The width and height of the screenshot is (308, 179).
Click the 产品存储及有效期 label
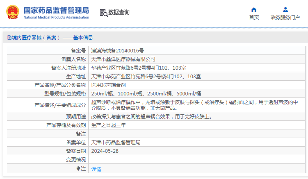[x=66, y=125]
